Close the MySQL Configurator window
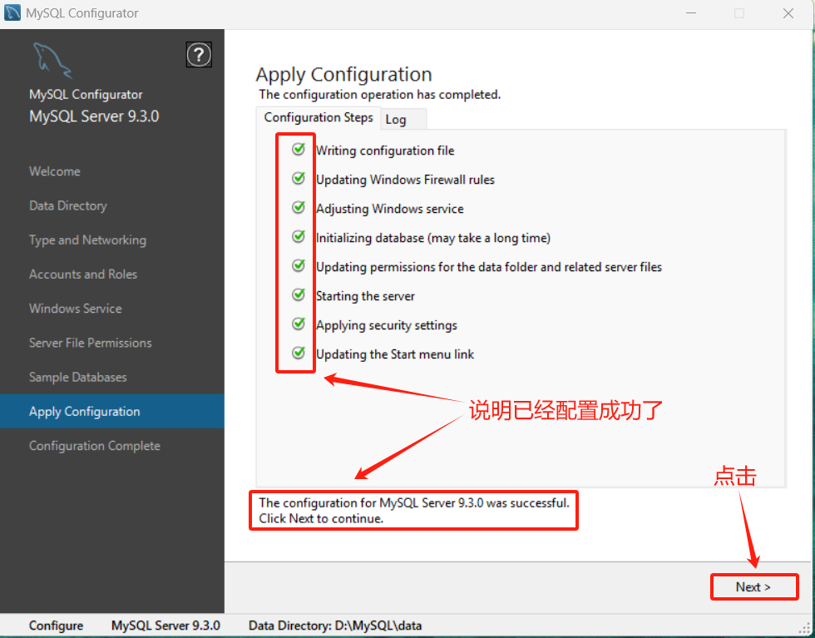The image size is (815, 638). pyautogui.click(x=788, y=13)
